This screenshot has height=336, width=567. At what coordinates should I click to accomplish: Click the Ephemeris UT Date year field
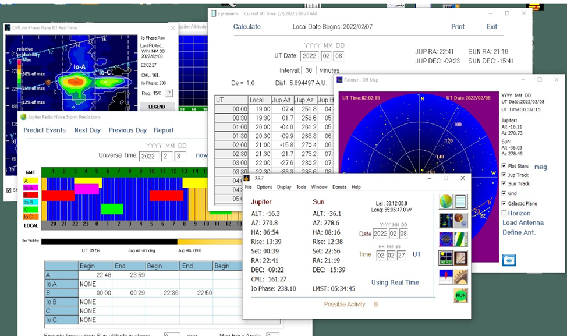click(x=310, y=56)
